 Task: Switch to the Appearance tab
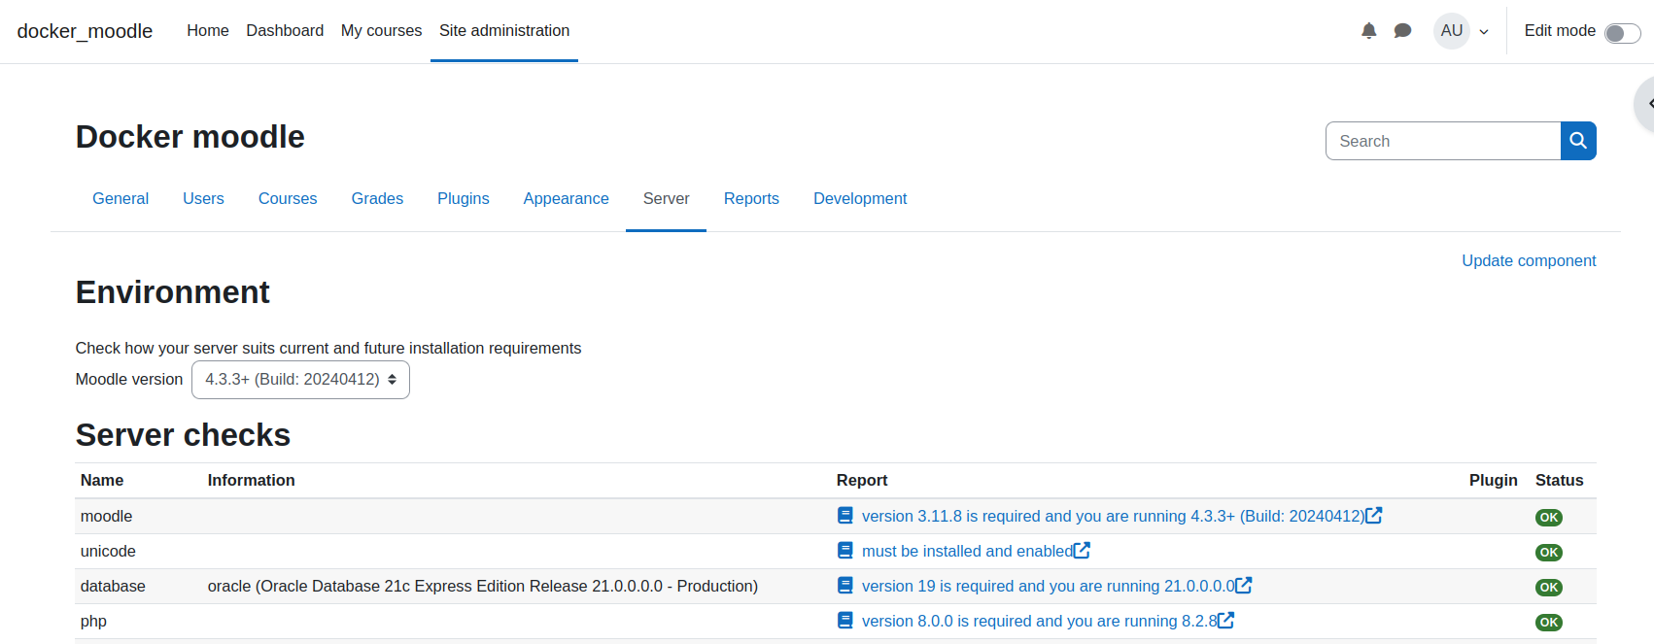pyautogui.click(x=566, y=199)
